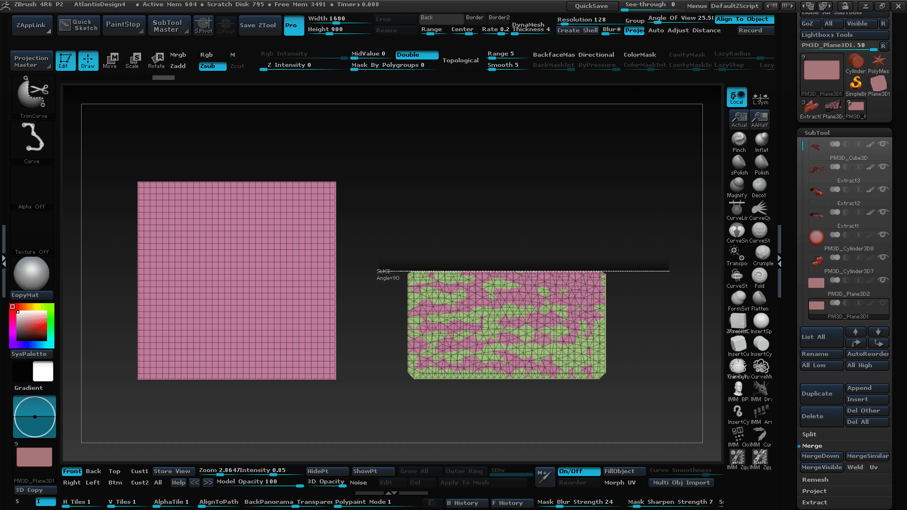Image resolution: width=907 pixels, height=510 pixels.
Task: Open the DefaultZScript menu
Action: coord(734,6)
